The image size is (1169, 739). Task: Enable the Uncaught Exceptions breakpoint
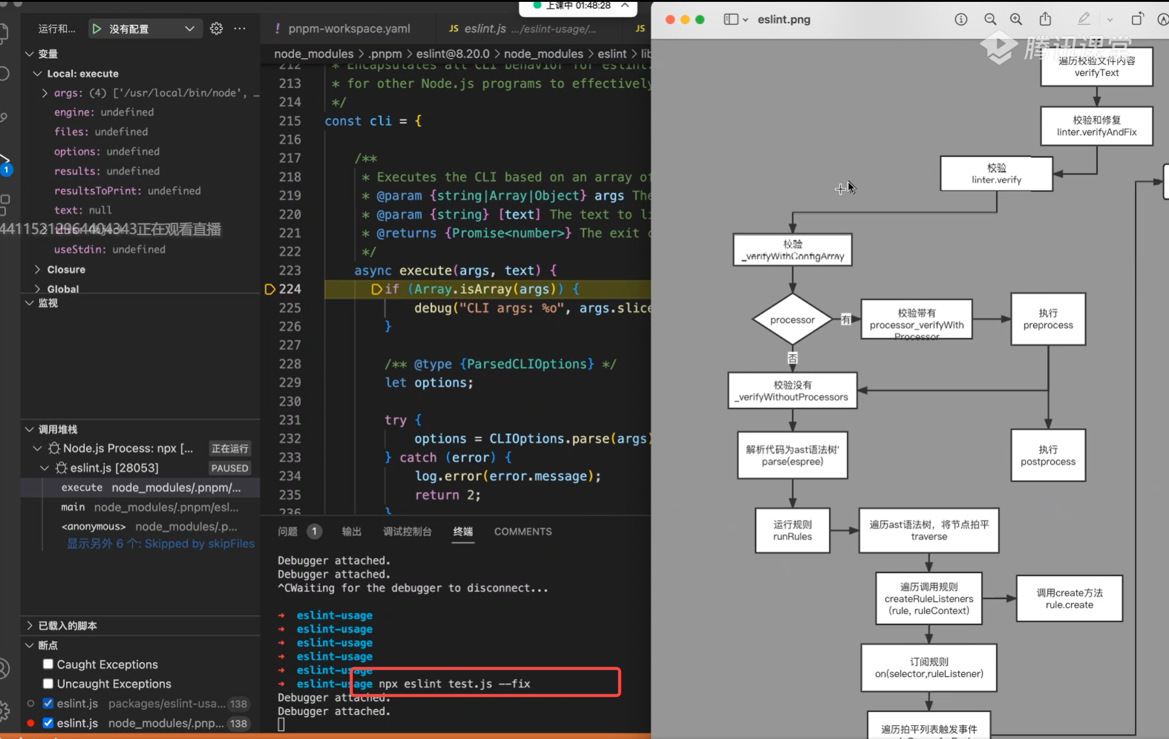coord(48,683)
